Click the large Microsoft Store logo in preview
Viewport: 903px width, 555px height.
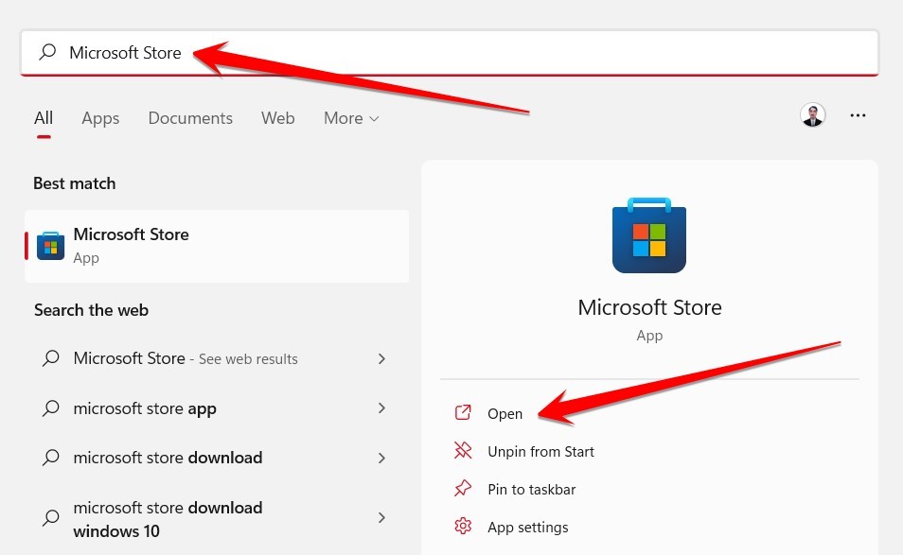(649, 235)
